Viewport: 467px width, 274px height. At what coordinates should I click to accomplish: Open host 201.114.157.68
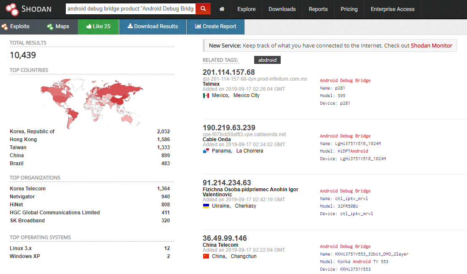click(229, 72)
